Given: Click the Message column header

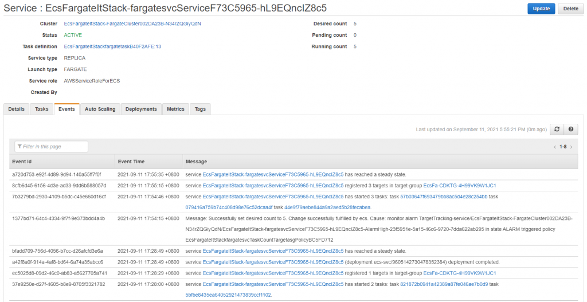Looking at the screenshot, I should (380, 162).
